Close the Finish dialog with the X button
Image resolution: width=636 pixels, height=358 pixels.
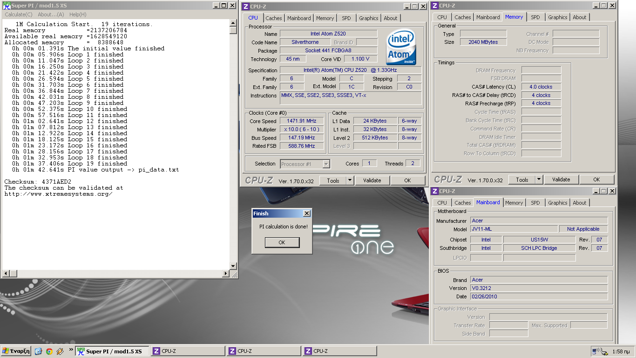tap(306, 213)
